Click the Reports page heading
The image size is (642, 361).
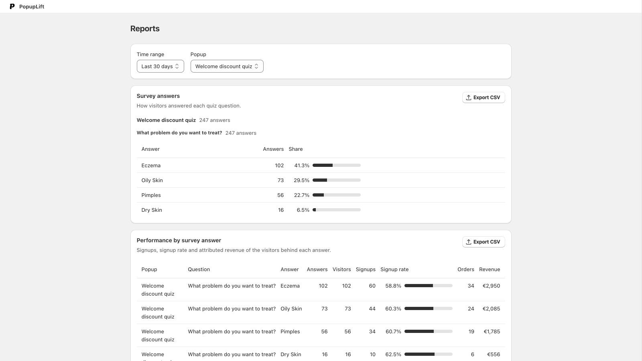(145, 28)
